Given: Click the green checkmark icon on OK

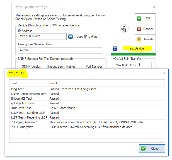Looking at the screenshot, I should pos(139,18).
